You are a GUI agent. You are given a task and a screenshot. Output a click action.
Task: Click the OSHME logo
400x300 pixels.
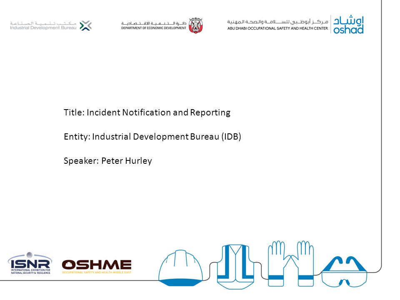point(97,267)
